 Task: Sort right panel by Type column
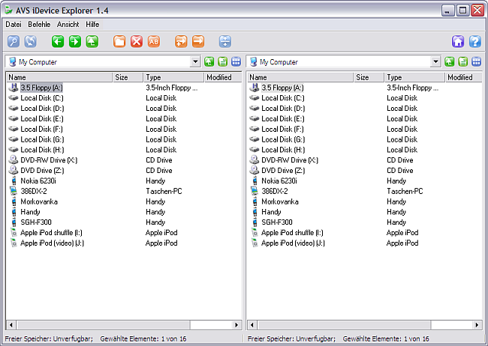pyautogui.click(x=414, y=77)
